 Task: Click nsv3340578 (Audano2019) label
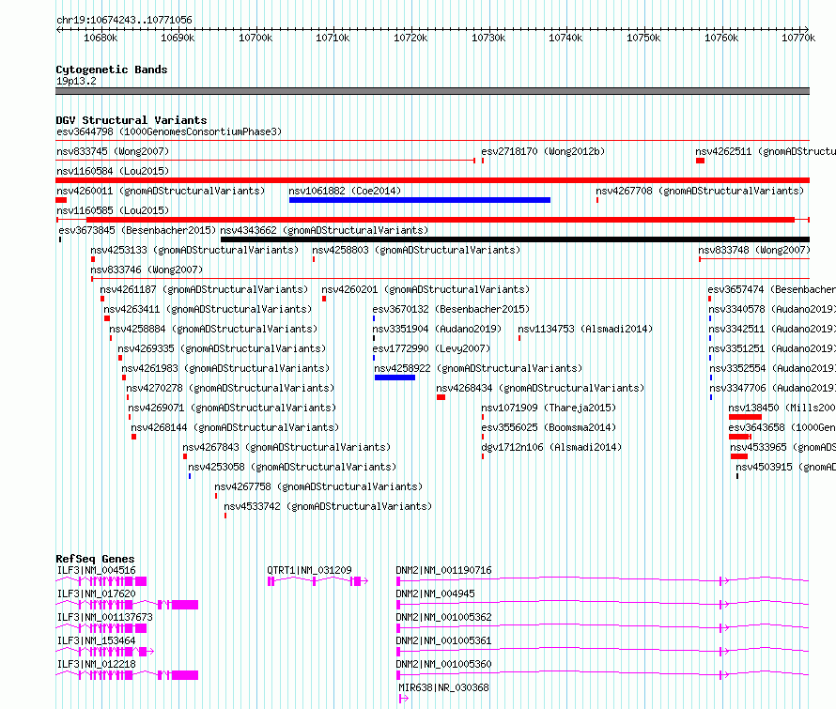pyautogui.click(x=772, y=309)
